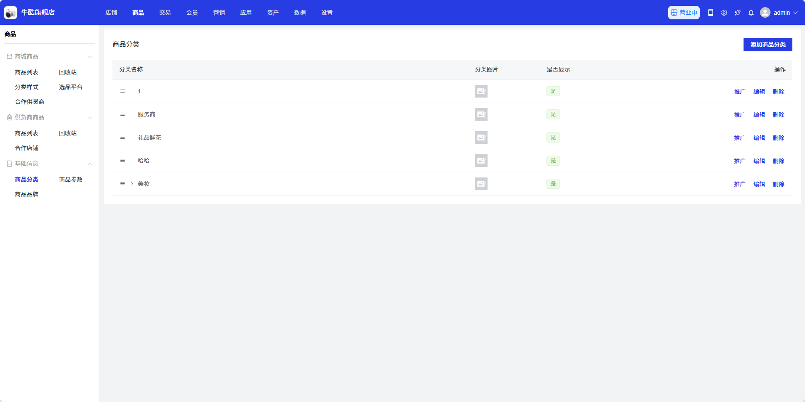
Task: Open 商品列表 under 供货商商品
Action: (27, 133)
